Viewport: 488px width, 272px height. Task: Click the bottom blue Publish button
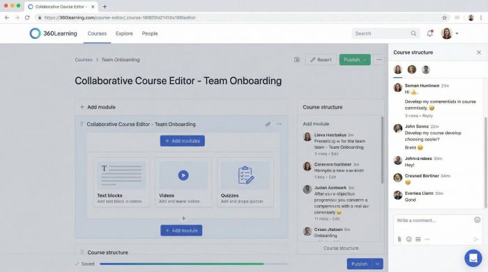360,264
